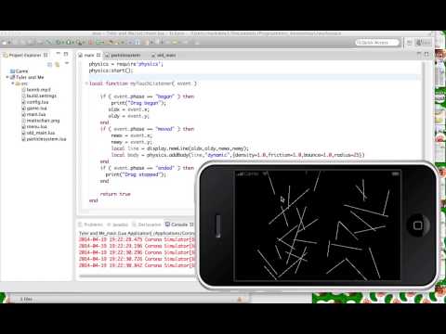446x334 pixels.
Task: Select the Tyler and Me project
Action: pyautogui.click(x=27, y=77)
